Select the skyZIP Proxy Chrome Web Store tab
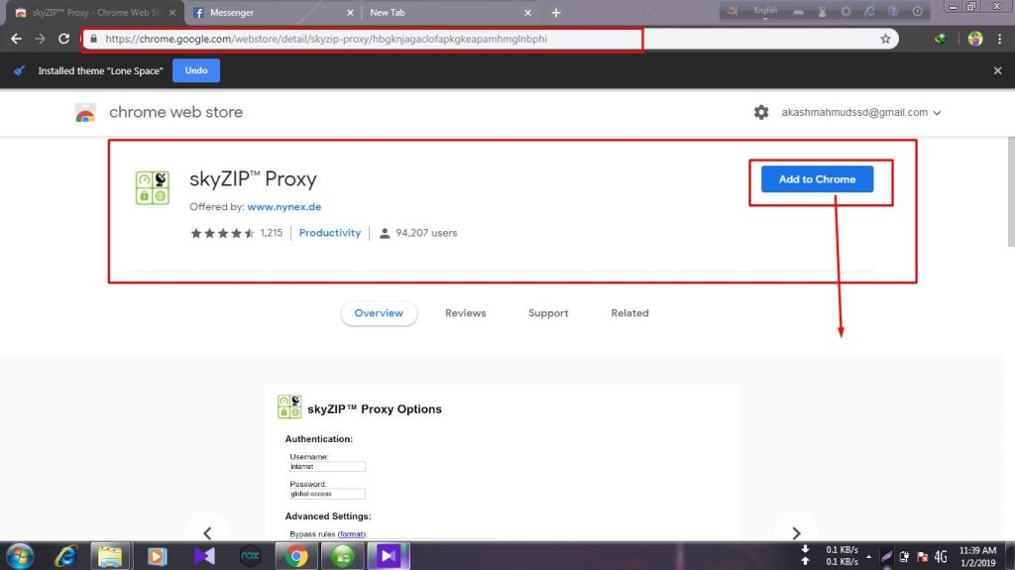The image size is (1015, 570). click(x=95, y=12)
